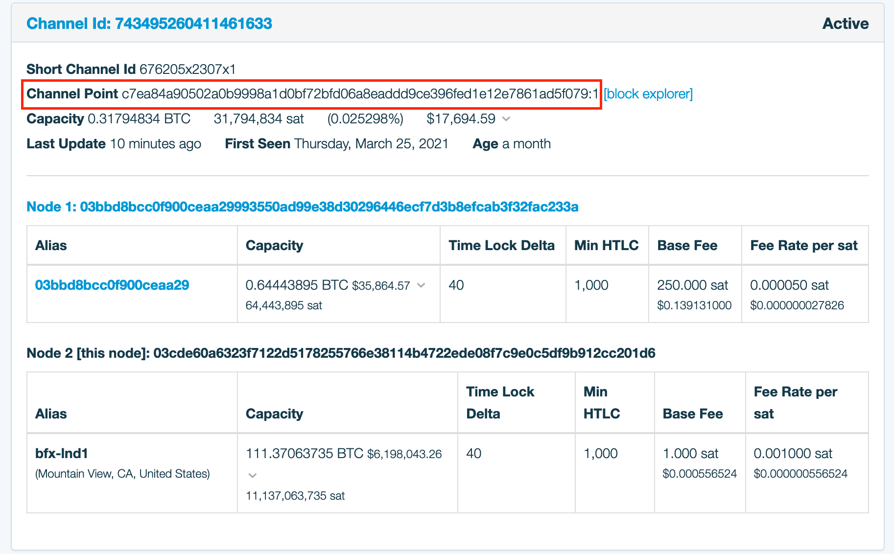
Task: Select the 03bbd8bcc0f900ceaa29 alias link
Action: point(112,284)
